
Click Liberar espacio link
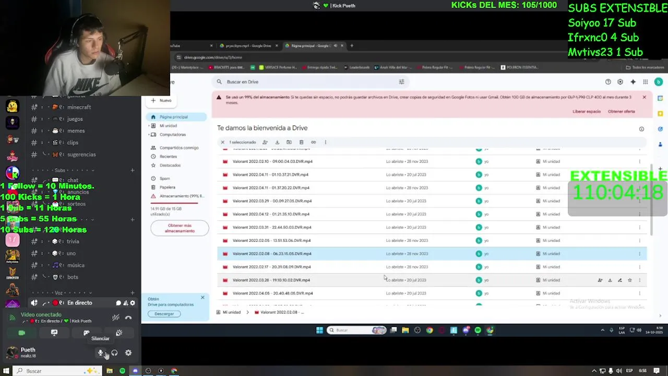587,111
